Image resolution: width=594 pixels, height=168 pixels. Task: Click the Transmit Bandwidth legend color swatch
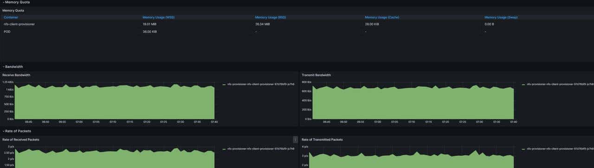[x=523, y=84]
